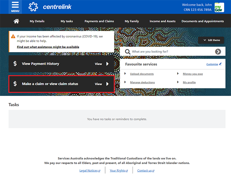Go to Home via house icon

click(x=16, y=21)
